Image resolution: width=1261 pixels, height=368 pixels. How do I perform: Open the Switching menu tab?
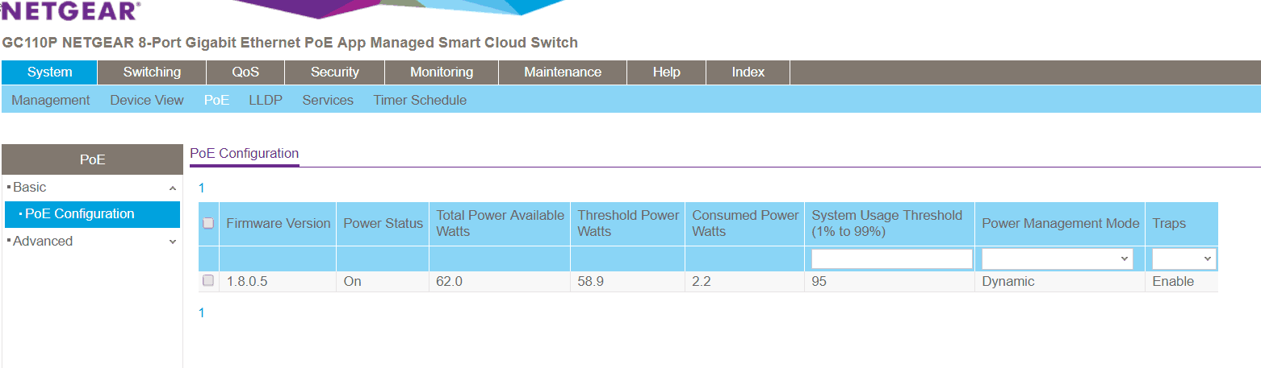click(x=152, y=72)
